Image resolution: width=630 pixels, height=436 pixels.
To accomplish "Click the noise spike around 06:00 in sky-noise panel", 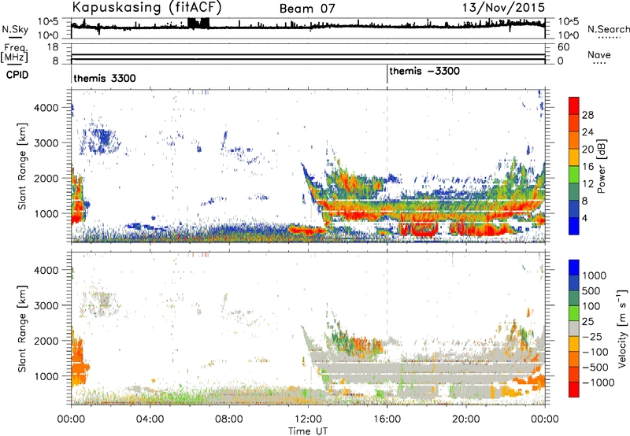I will (x=199, y=24).
